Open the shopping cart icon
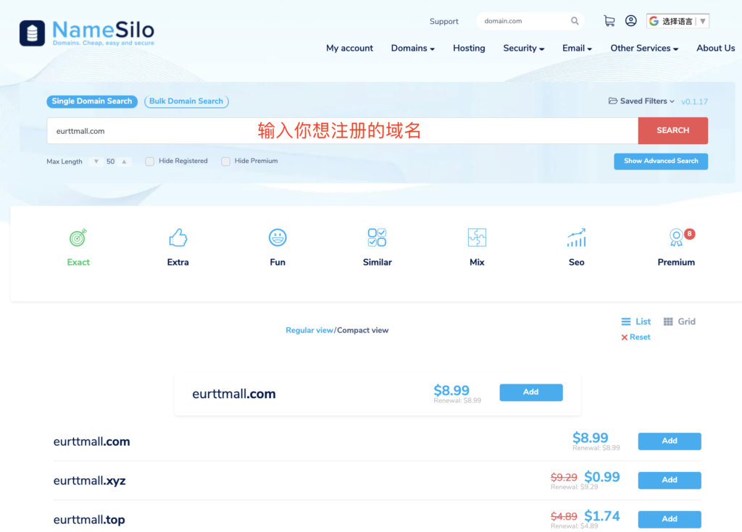Image resolution: width=742 pixels, height=532 pixels. (609, 21)
